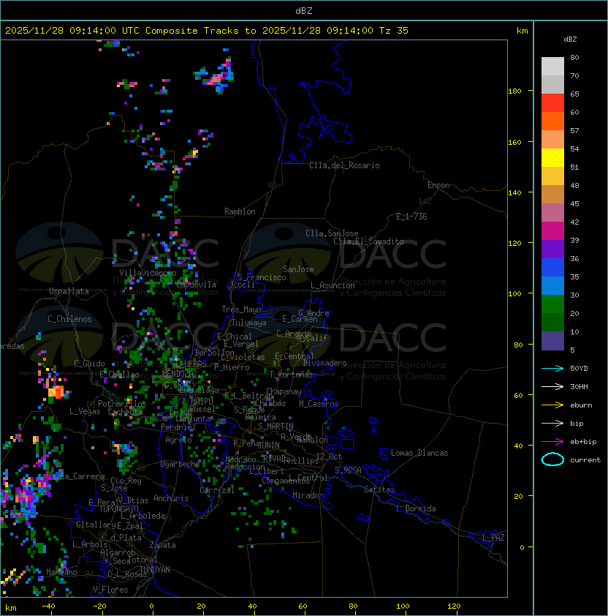Click the Catitas place label
The width and height of the screenshot is (608, 616).
[x=379, y=489]
